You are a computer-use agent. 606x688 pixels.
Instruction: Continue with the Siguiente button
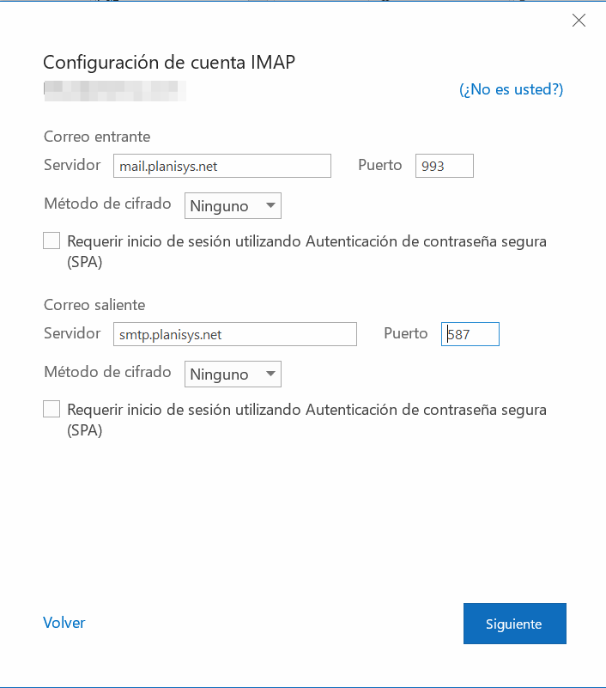515,624
